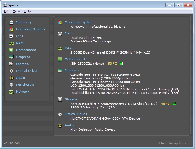Select Motherboard in the sidebar
This screenshot has height=149, width=195.
[x=26, y=50]
